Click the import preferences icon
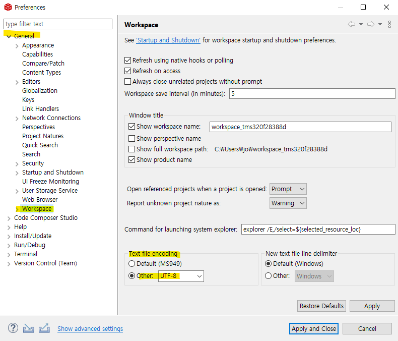Viewport: 398px width, 341px height. pos(28,328)
